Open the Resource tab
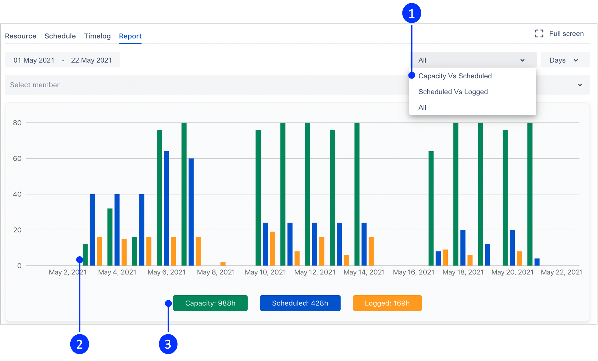 point(21,36)
